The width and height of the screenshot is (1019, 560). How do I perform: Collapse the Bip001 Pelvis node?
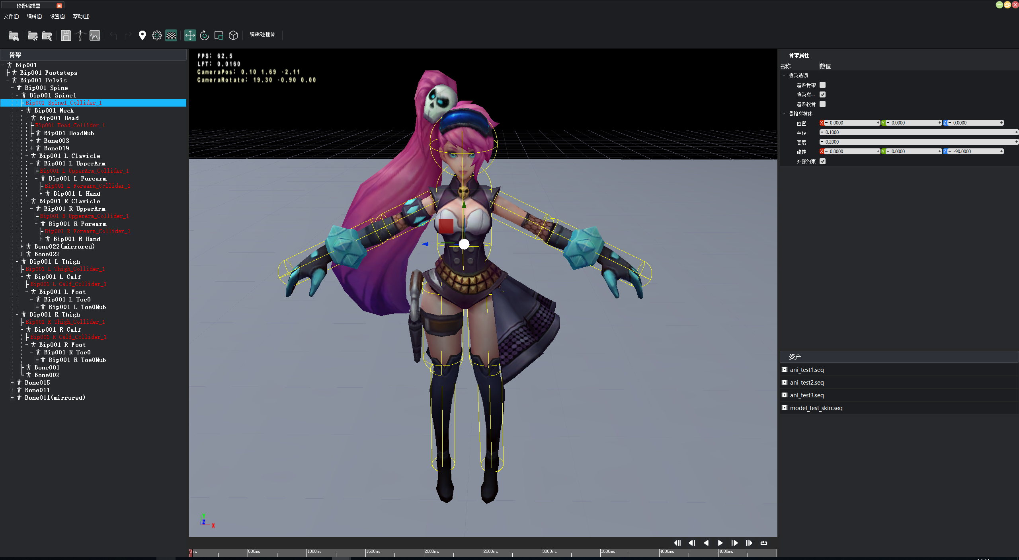8,80
